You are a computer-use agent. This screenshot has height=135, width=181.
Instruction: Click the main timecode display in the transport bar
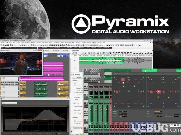8,48
